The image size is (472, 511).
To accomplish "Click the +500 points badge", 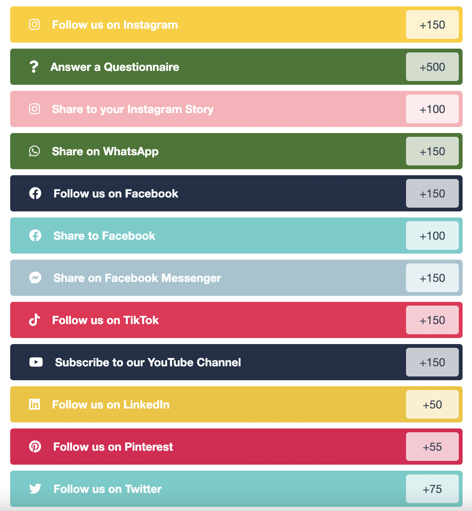I will [432, 67].
